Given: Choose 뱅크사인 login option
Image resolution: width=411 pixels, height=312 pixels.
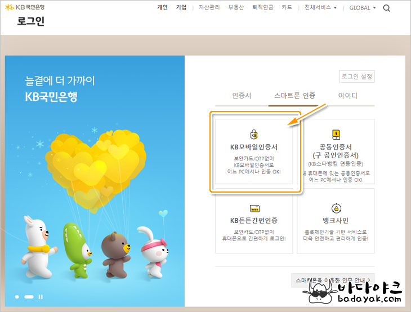Looking at the screenshot, I should (x=336, y=221).
